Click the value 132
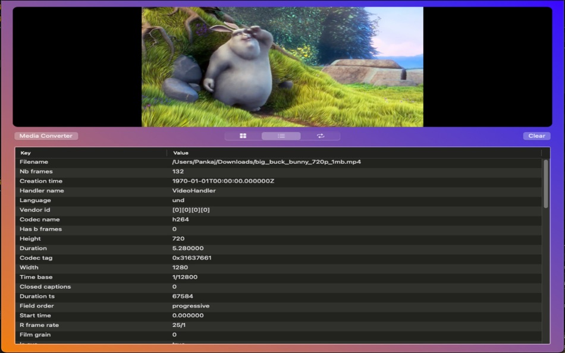This screenshot has height=353, width=565. point(178,172)
